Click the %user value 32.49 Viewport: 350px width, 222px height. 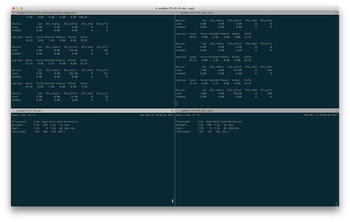(193, 84)
